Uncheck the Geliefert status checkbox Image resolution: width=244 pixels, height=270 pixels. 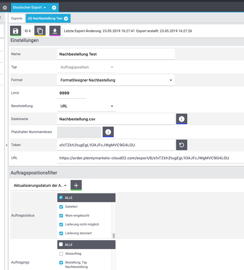tap(61, 207)
